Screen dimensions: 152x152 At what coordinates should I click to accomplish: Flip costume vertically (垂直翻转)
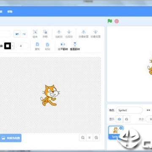point(75,46)
